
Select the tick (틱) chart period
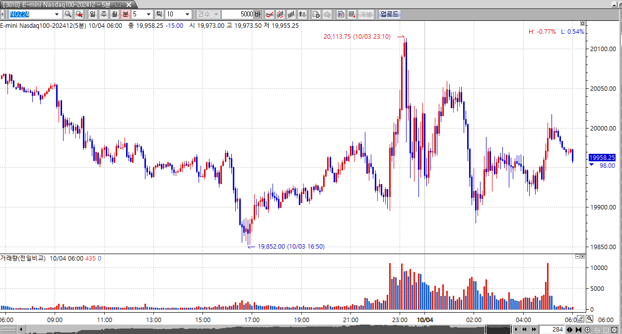159,14
